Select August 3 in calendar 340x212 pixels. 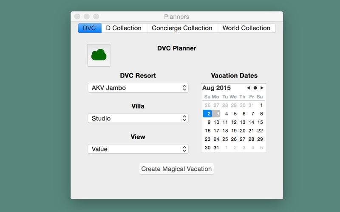click(x=216, y=114)
